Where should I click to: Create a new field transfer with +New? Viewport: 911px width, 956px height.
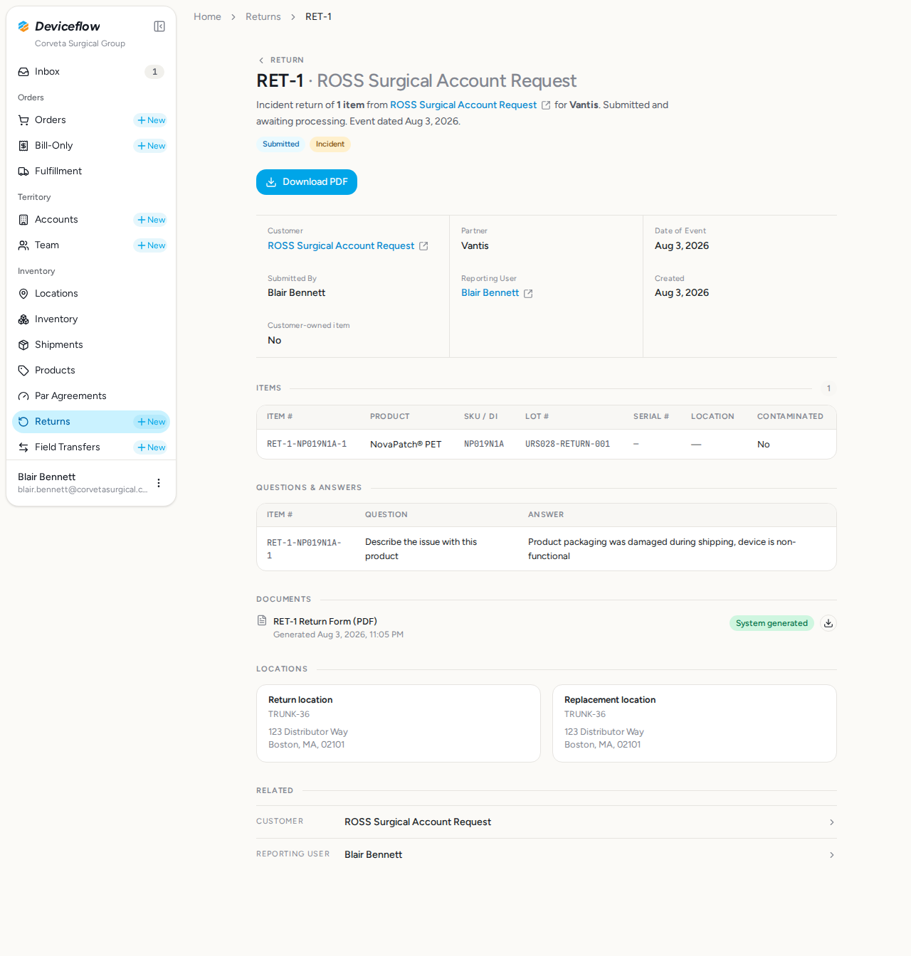(x=151, y=447)
